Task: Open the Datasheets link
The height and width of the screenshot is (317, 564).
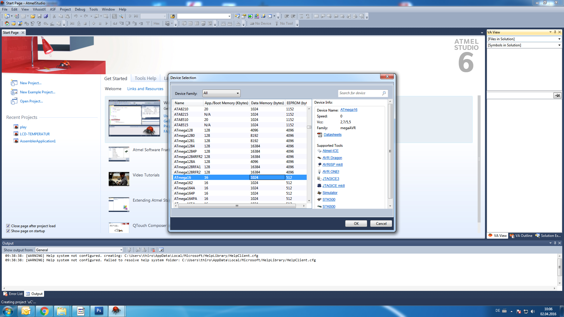Action: point(333,135)
